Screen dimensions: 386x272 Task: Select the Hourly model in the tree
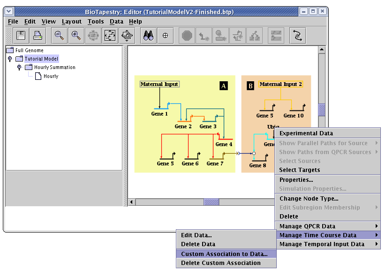pos(51,76)
